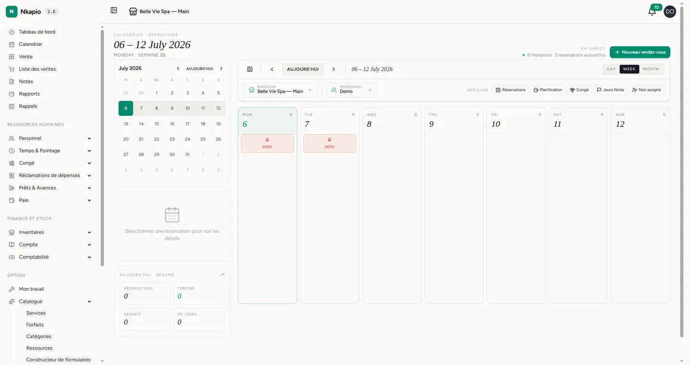Viewport: 690px width, 365px height.
Task: Go to previous week in main toolbar
Action: 272,69
